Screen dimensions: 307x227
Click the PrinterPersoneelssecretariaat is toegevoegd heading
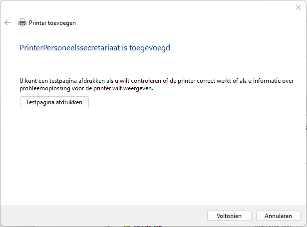point(95,48)
